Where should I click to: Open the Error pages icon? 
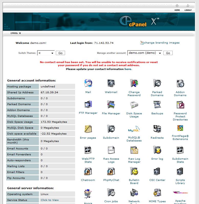tap(88, 129)
